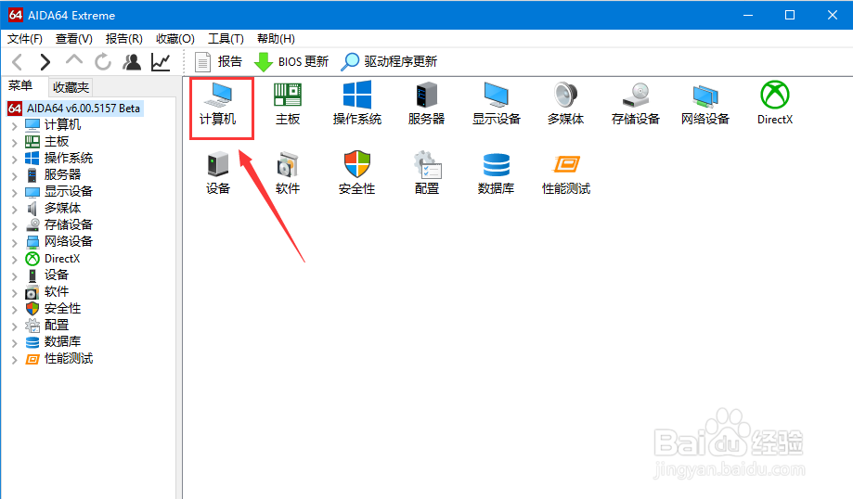853x499 pixels.
Task: Expand the 性能测试 tree node
Action: (x=14, y=359)
